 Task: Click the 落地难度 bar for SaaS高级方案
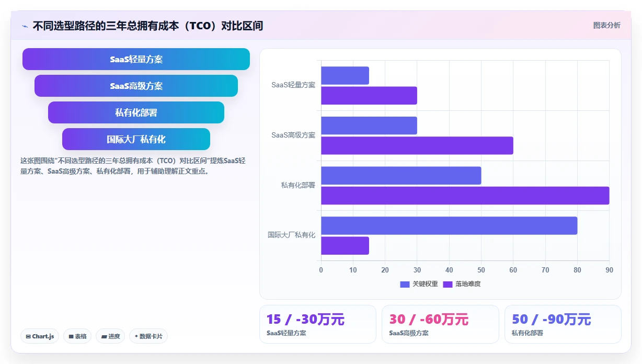tap(417, 145)
